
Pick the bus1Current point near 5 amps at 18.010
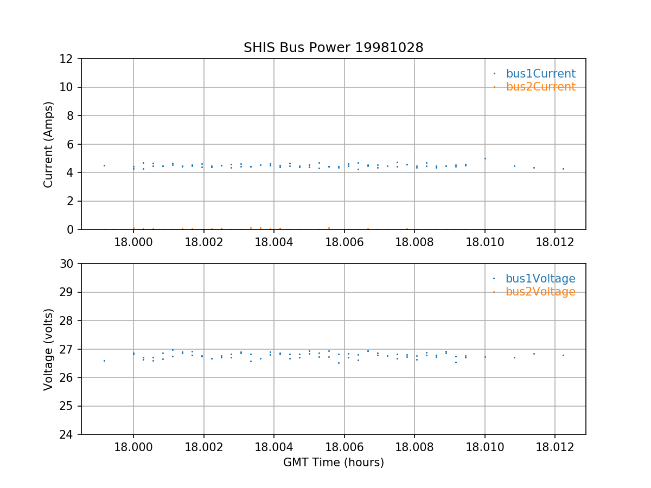tap(485, 158)
